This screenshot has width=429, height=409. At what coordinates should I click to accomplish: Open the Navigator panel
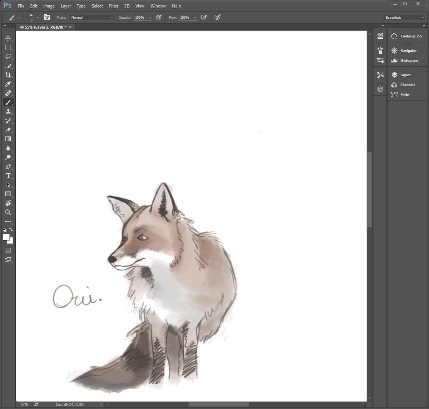click(x=408, y=50)
